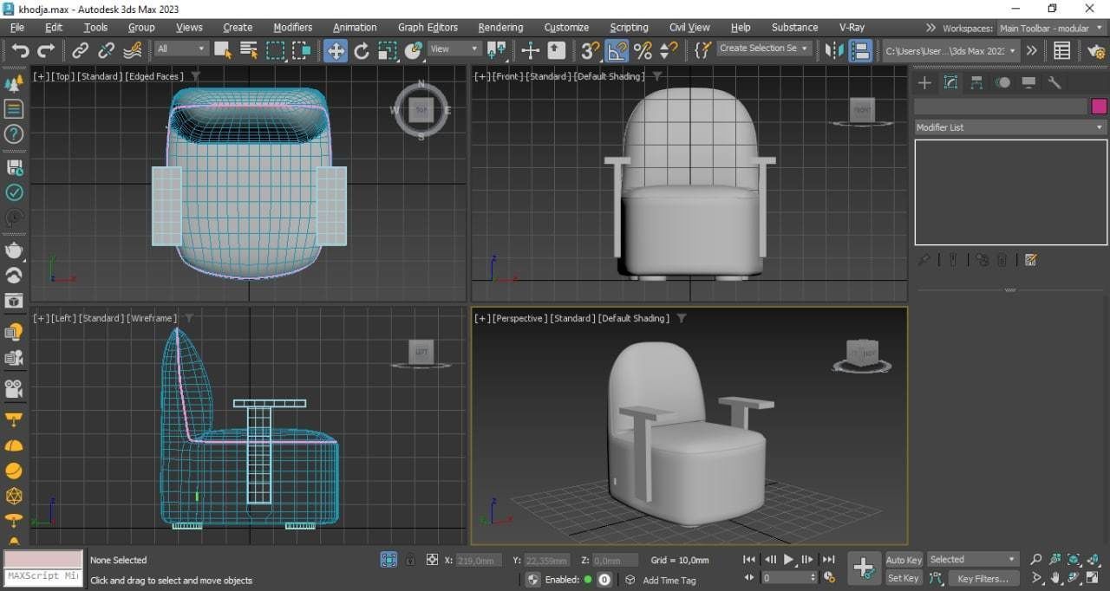The height and width of the screenshot is (591, 1110).
Task: Click the Select and Link icon
Action: [80, 50]
